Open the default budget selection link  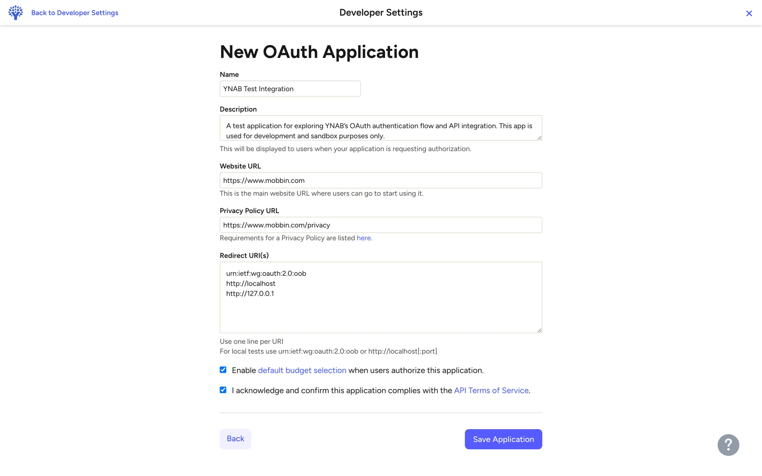click(x=302, y=370)
